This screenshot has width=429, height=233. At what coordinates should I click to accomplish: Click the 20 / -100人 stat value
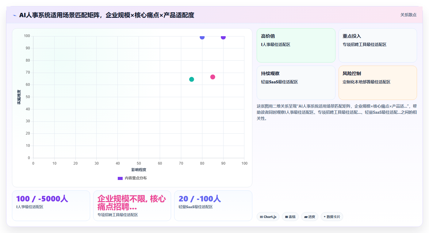pyautogui.click(x=200, y=199)
